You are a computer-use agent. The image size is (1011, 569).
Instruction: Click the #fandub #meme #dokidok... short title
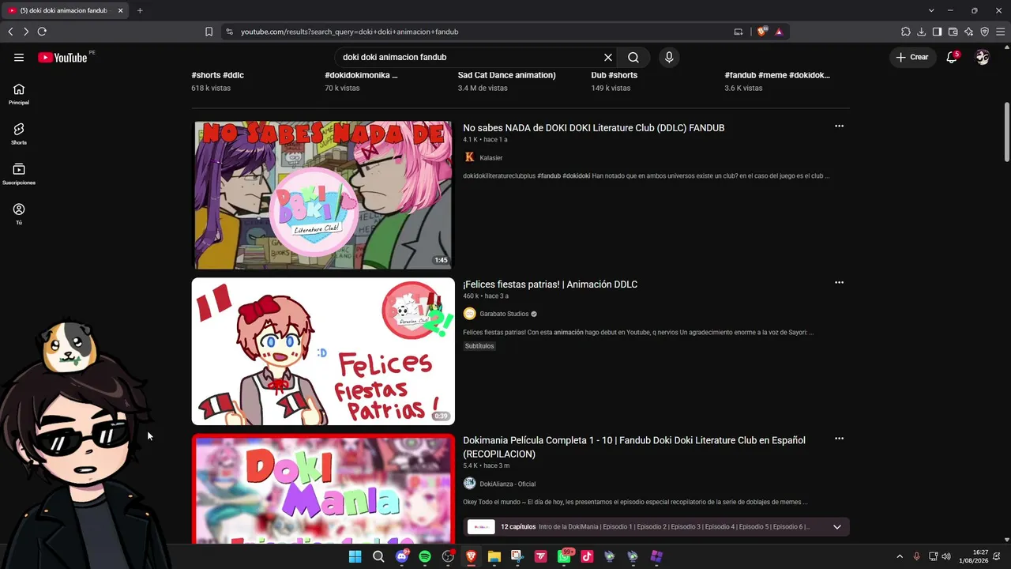tap(777, 75)
